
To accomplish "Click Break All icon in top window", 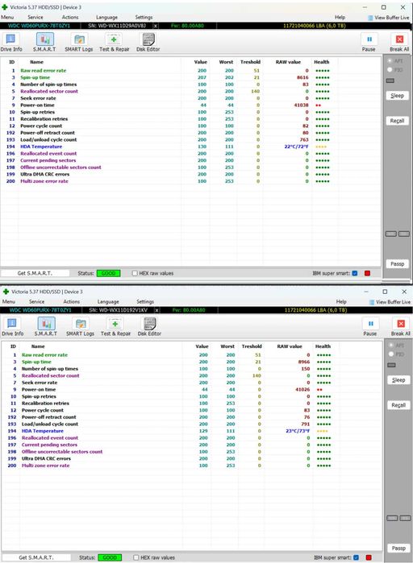I will pos(399,39).
